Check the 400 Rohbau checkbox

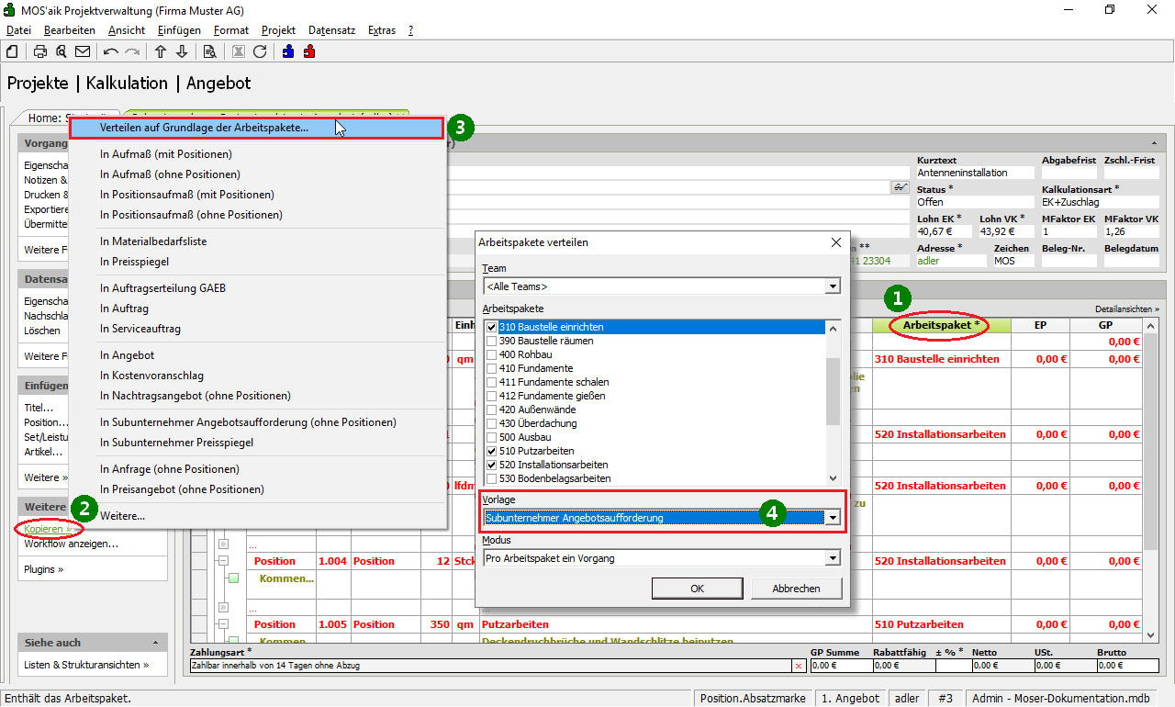click(491, 354)
